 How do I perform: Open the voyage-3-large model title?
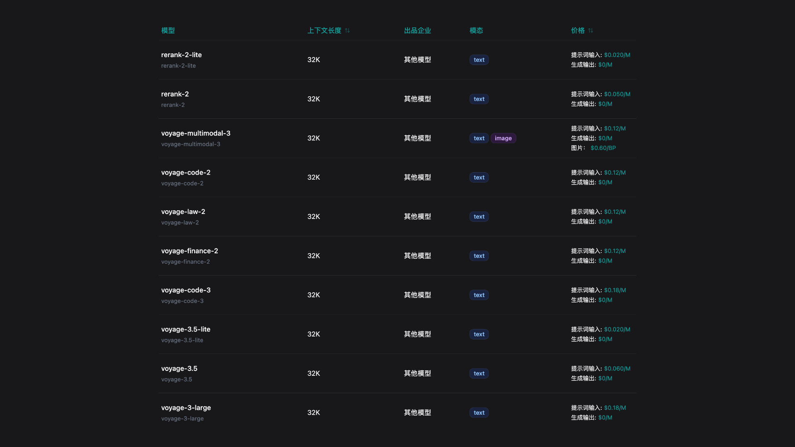tap(186, 408)
